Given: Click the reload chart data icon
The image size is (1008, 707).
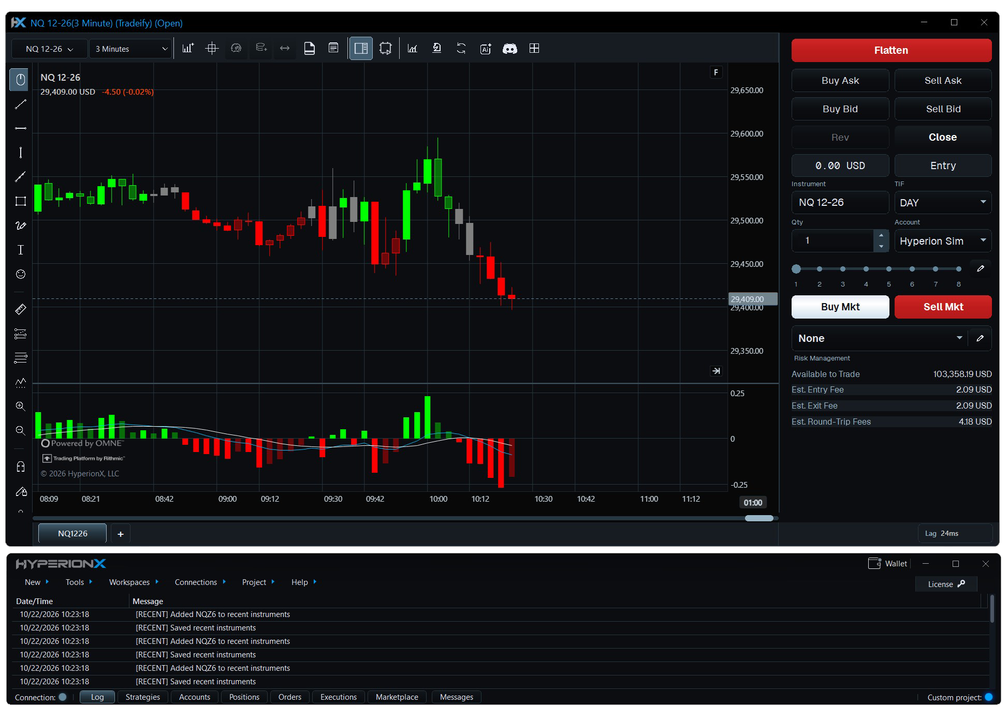Looking at the screenshot, I should point(461,49).
